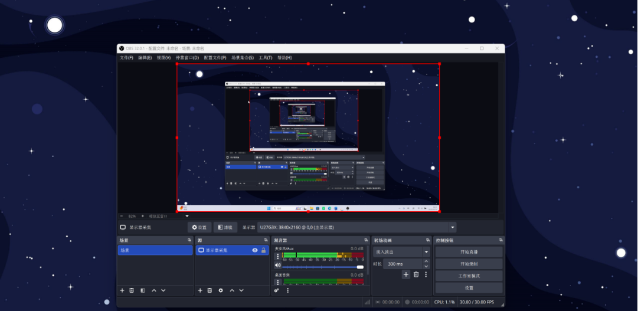Zoom out the preview with minus icon
The image size is (638, 311).
coord(121,216)
